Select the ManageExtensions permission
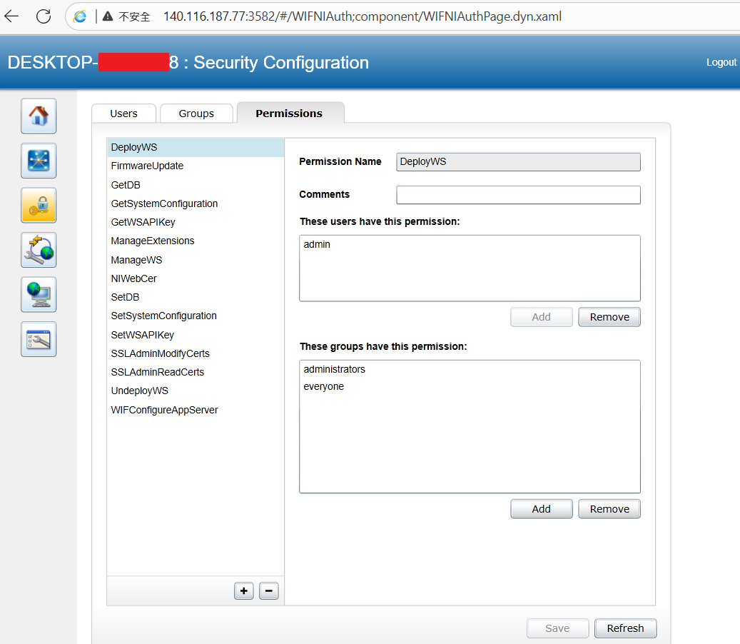 (x=196, y=241)
